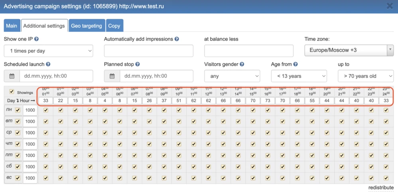Expand the Visitors gender dropdown
Screen dimensions: 398x192
coord(232,76)
